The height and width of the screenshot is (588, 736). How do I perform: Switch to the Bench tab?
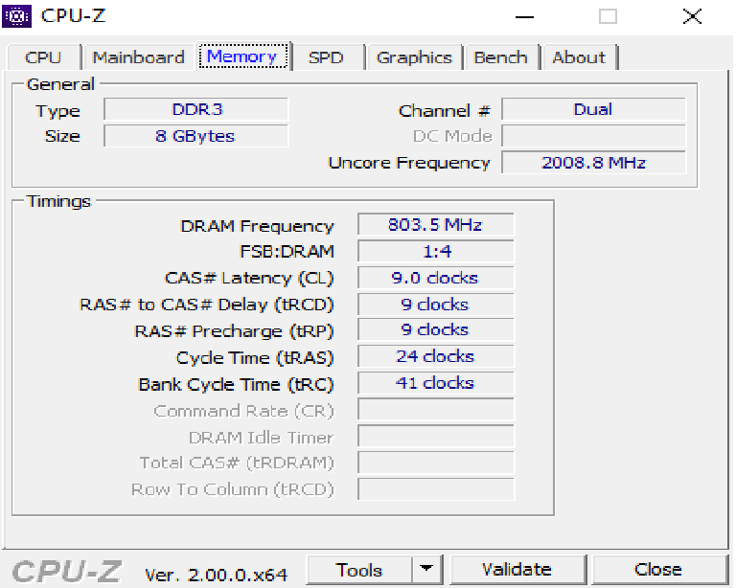click(x=501, y=57)
